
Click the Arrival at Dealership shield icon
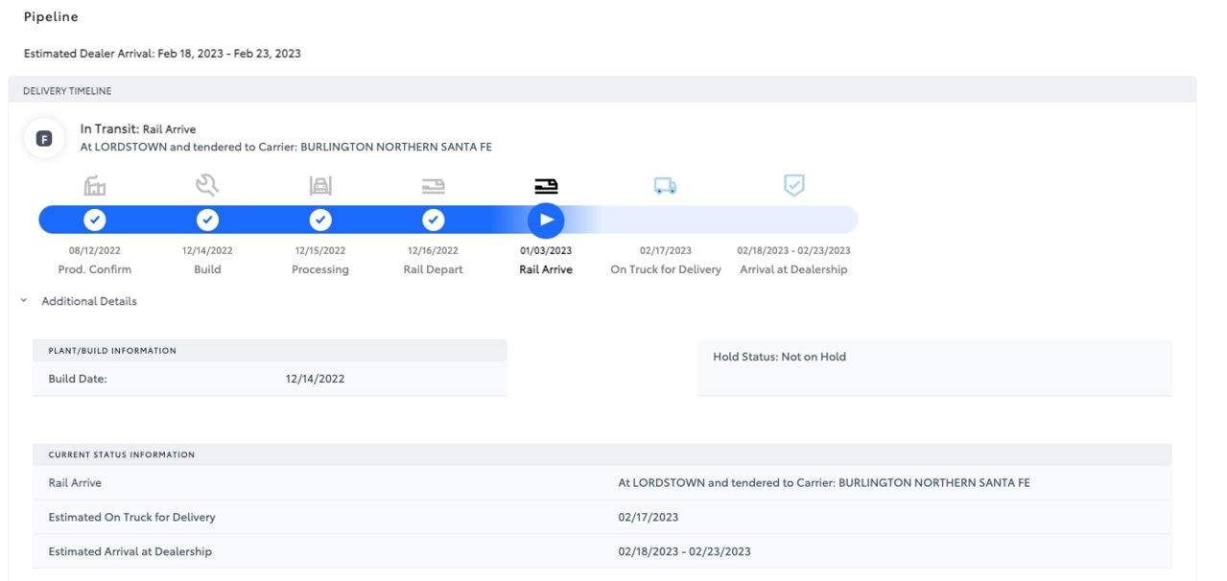pyautogui.click(x=794, y=185)
